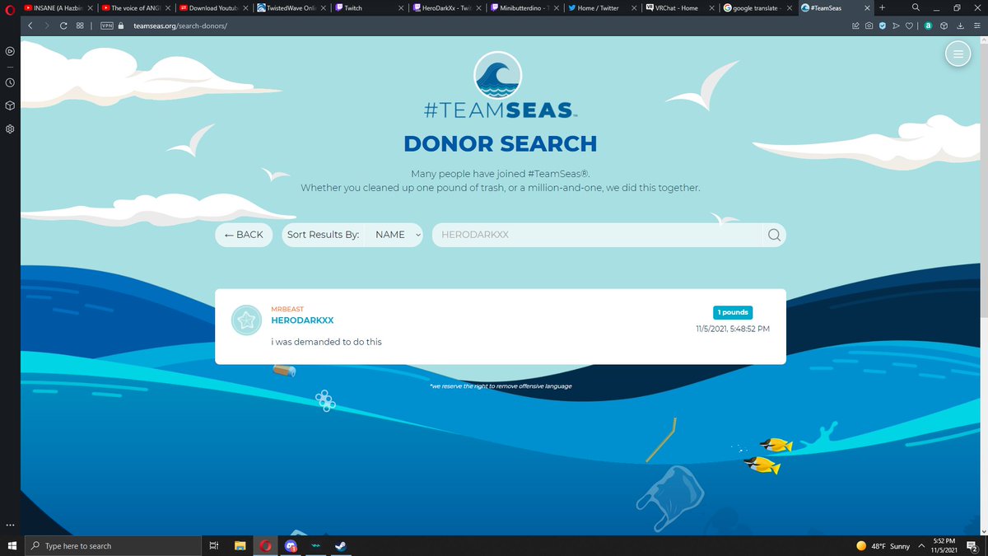Open the downloads arrow icon
This screenshot has width=988, height=556.
(x=960, y=26)
